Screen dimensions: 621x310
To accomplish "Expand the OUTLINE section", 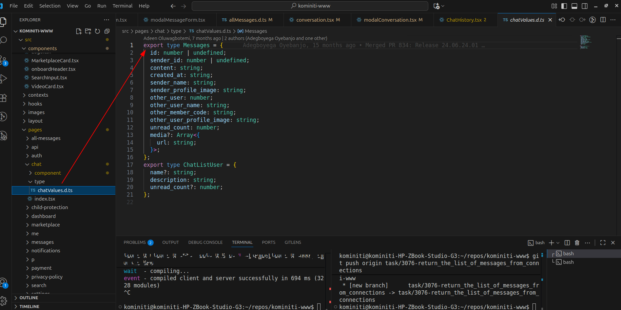I will [x=29, y=298].
